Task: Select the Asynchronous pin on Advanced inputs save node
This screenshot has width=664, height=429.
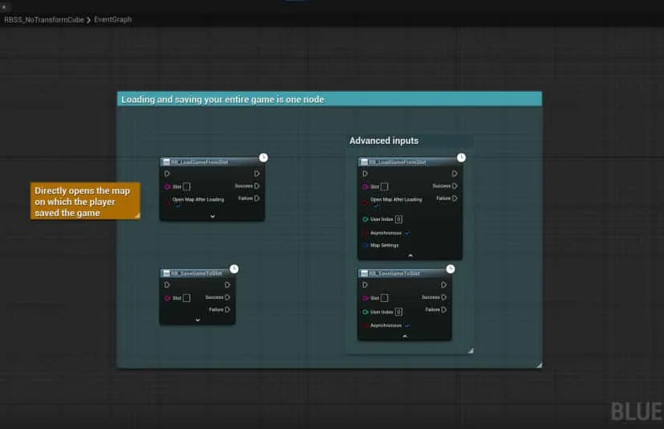Action: click(x=365, y=325)
